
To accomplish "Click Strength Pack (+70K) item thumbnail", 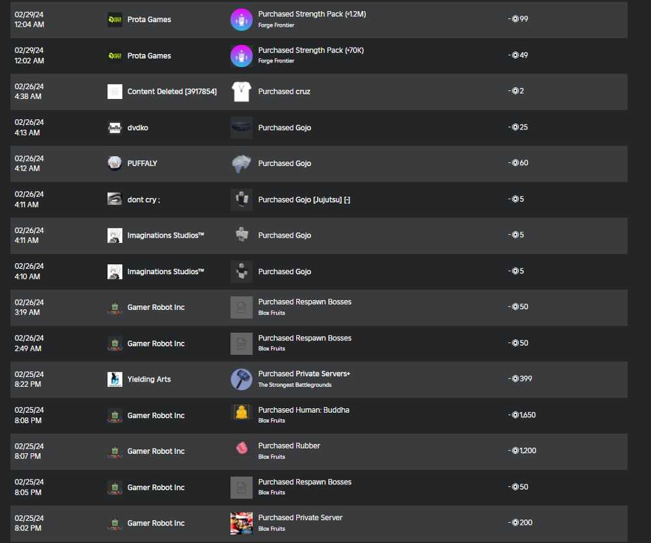I will pyautogui.click(x=242, y=55).
